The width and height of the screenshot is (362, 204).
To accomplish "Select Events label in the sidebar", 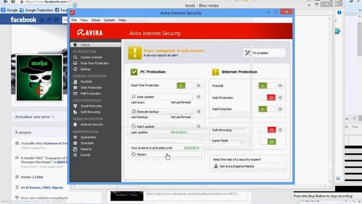I will point(85,155).
